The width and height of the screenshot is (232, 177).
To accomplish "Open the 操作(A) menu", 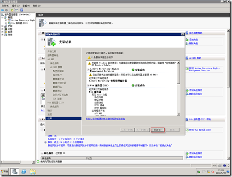I will [16, 6].
